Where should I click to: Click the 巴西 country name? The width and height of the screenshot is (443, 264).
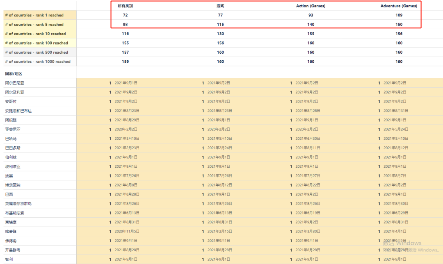[x=9, y=194]
